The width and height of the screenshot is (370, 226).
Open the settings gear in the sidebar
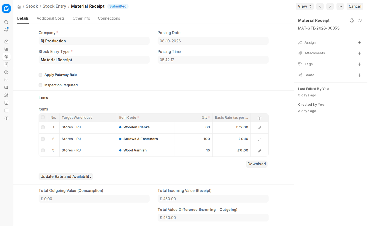pyautogui.click(x=6, y=118)
